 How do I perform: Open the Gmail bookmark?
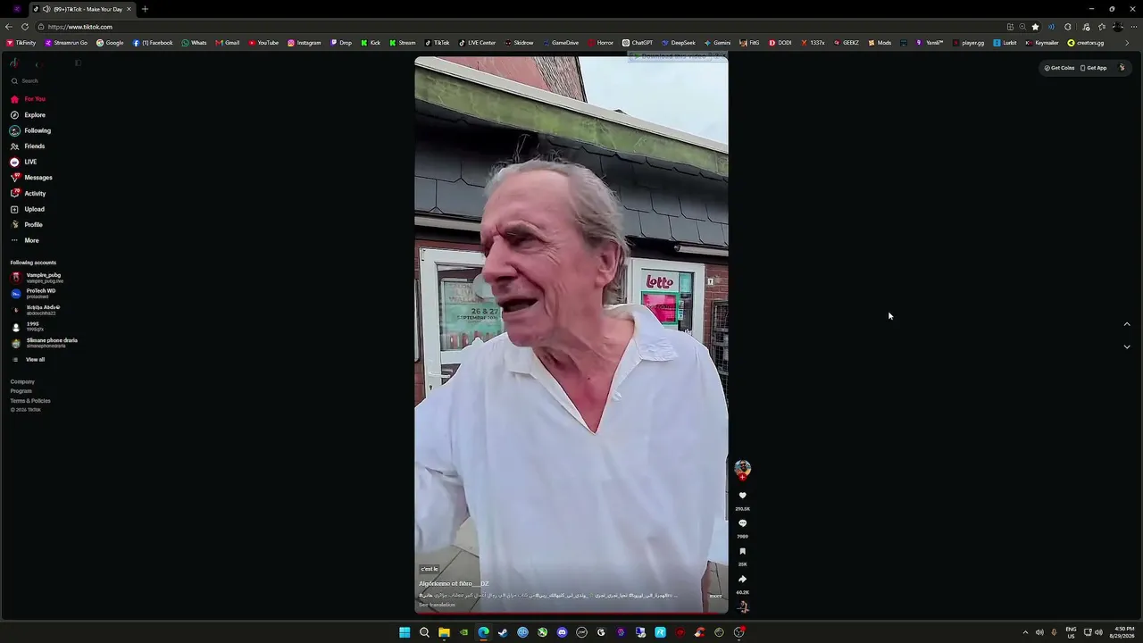(x=227, y=43)
